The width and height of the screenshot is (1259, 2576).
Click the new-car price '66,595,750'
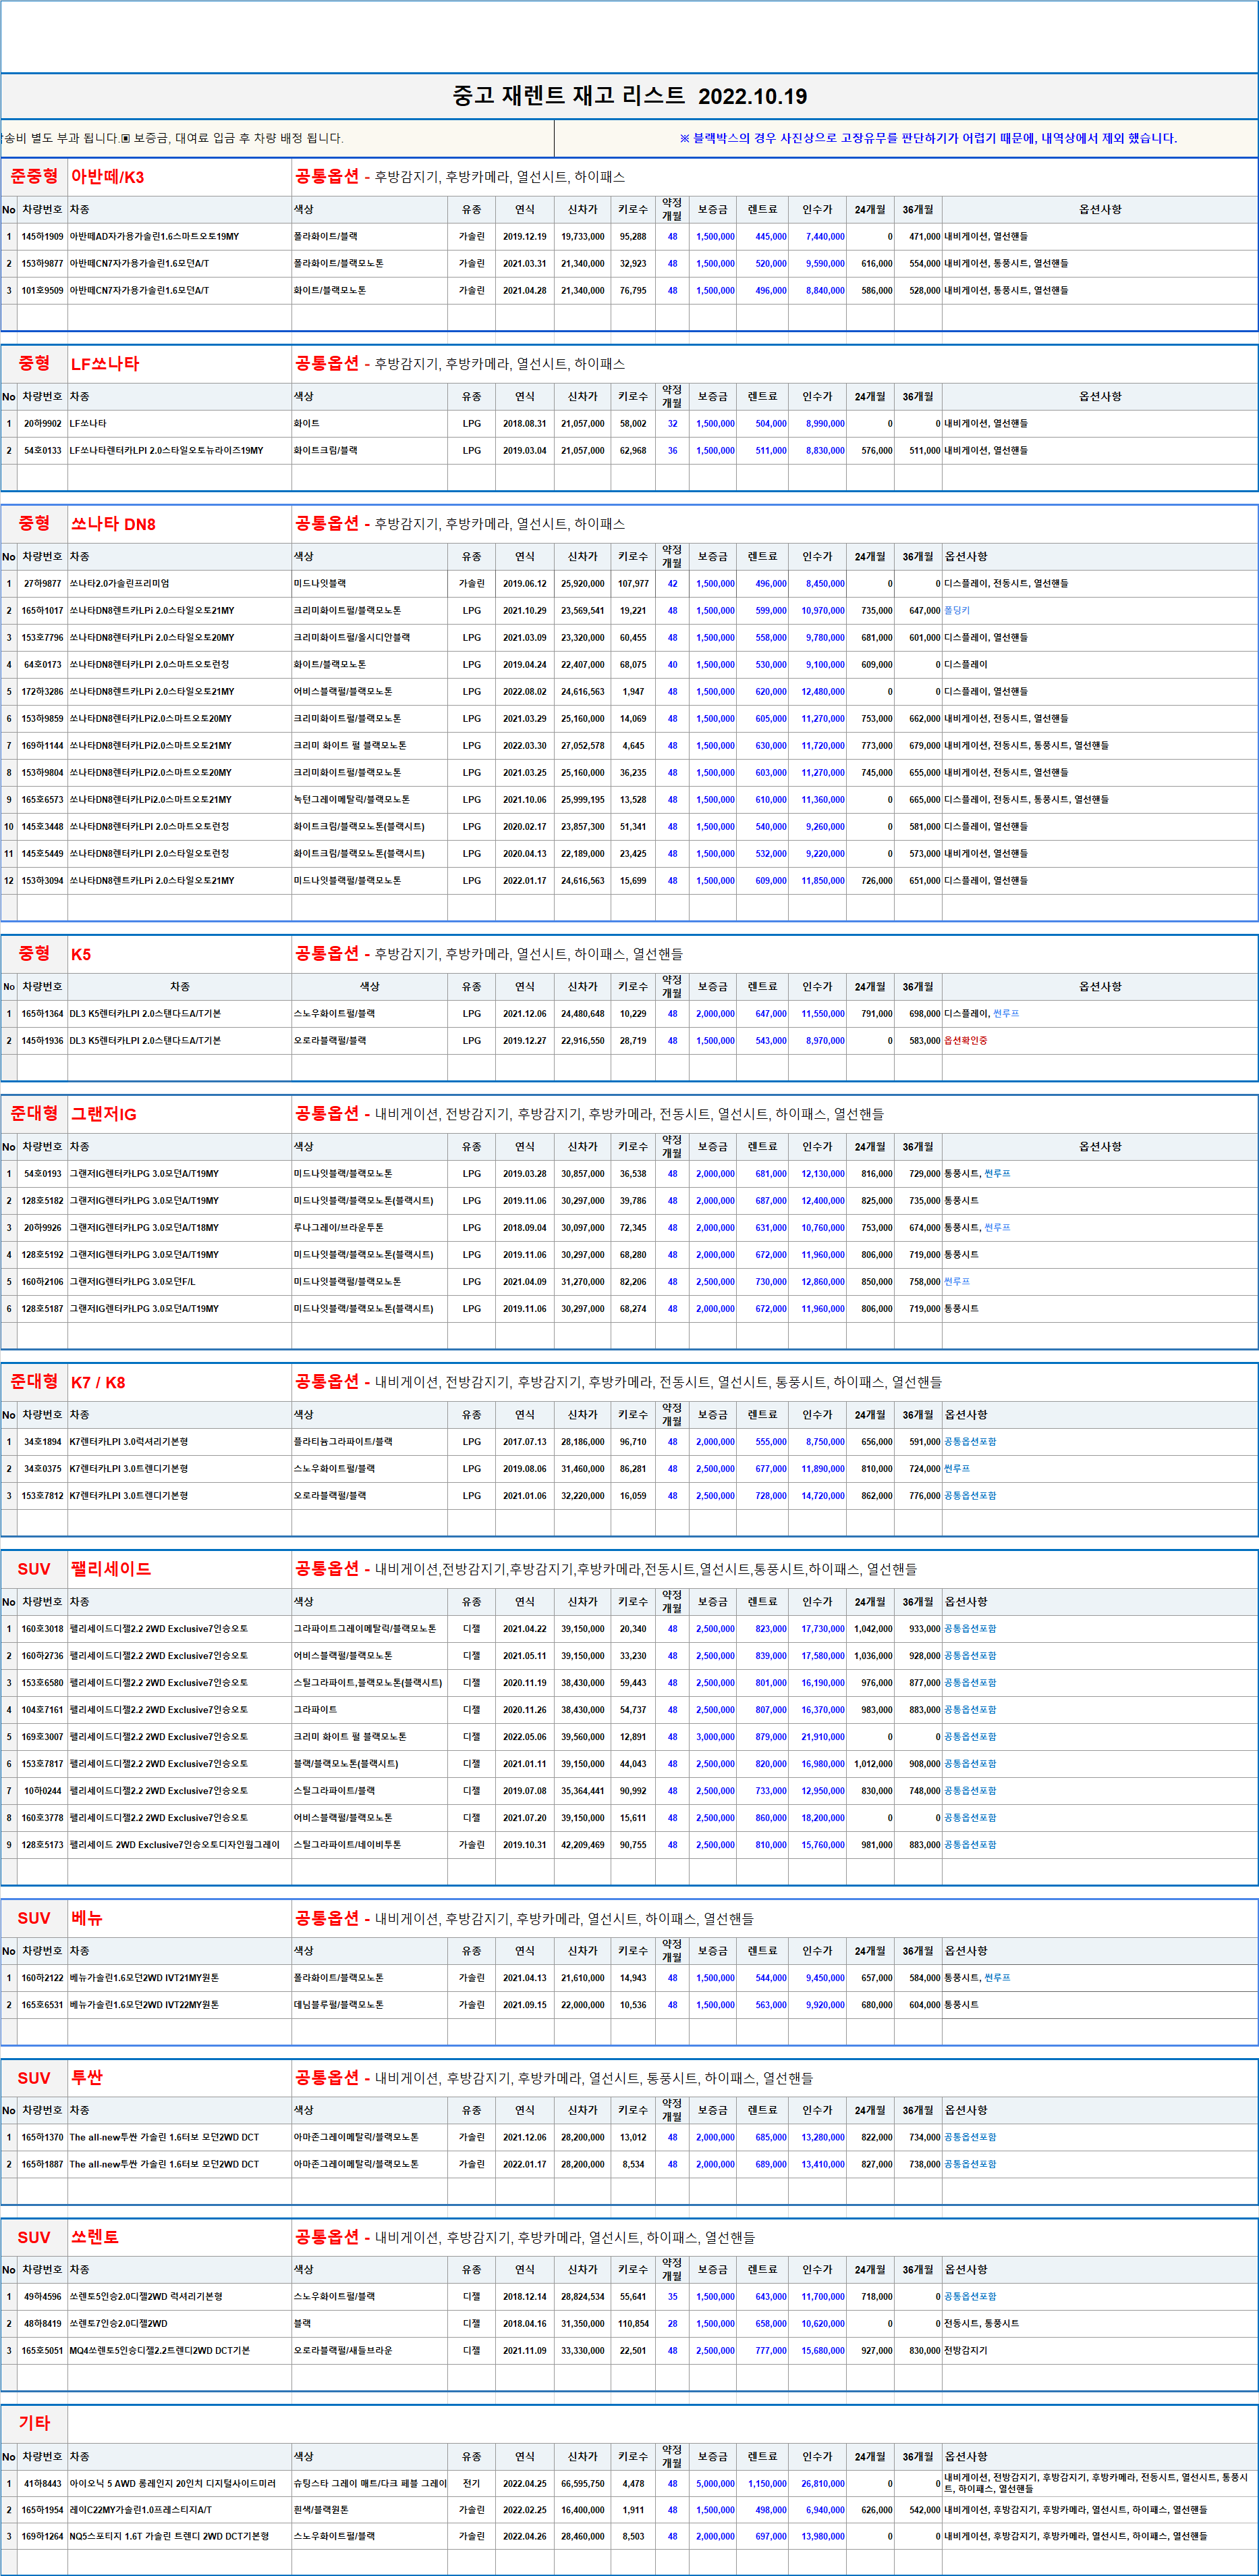[582, 2484]
